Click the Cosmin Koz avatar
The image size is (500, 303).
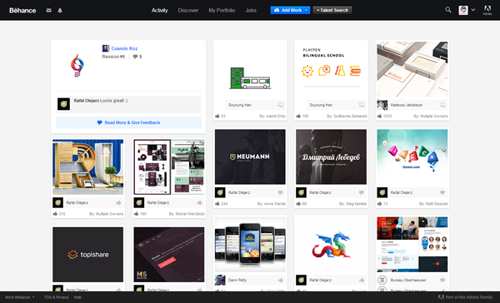click(106, 48)
